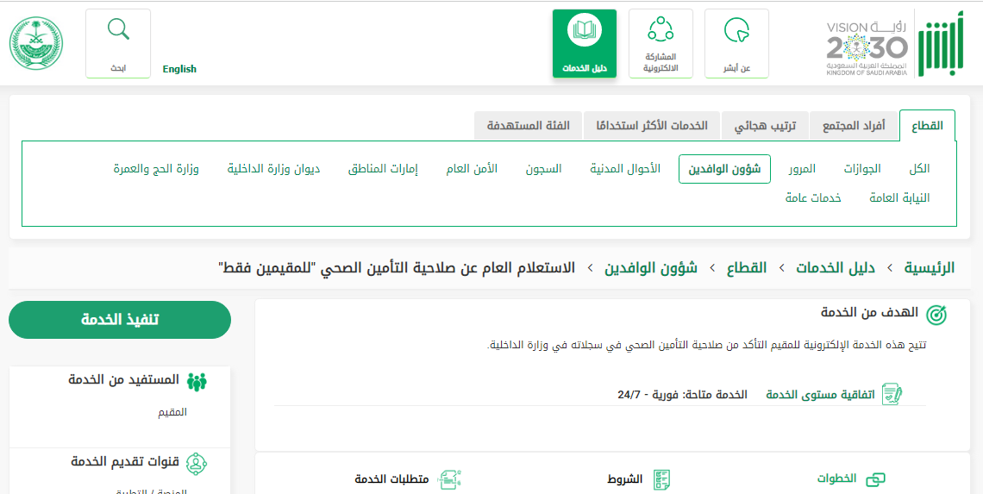Open the Vision 2030 logo

(867, 47)
